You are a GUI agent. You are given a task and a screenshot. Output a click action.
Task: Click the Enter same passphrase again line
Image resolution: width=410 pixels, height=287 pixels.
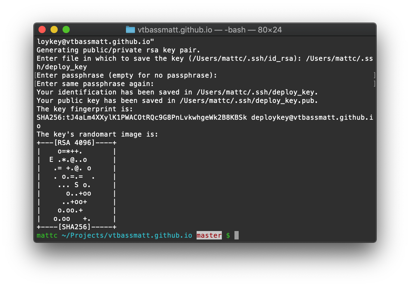pos(95,84)
